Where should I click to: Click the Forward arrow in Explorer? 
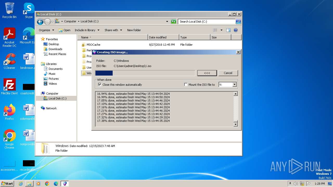(x=47, y=22)
